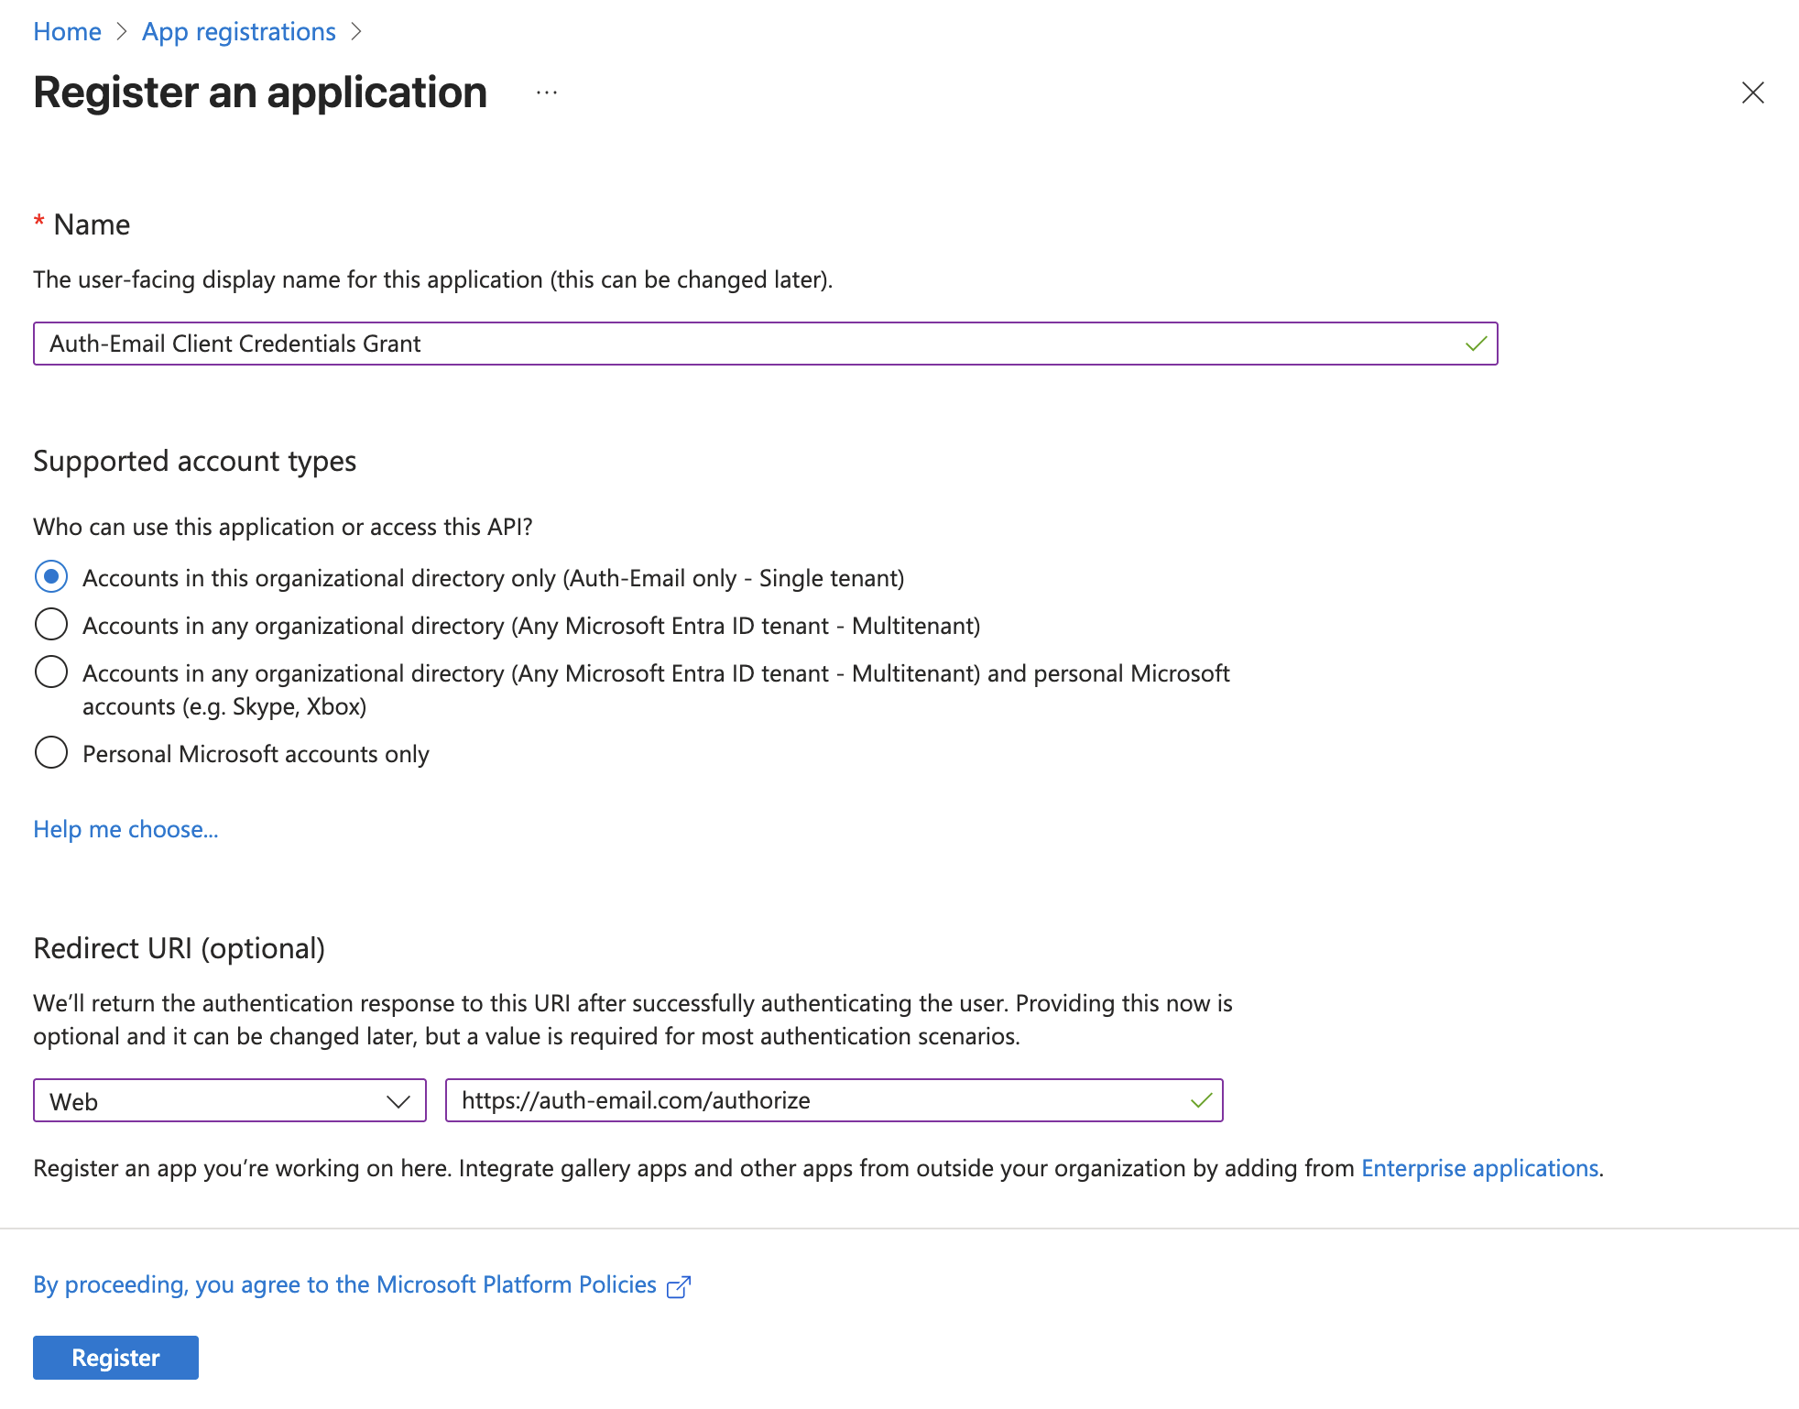Select Accounts in this organizational directory only
This screenshot has width=1799, height=1409.
pyautogui.click(x=51, y=577)
